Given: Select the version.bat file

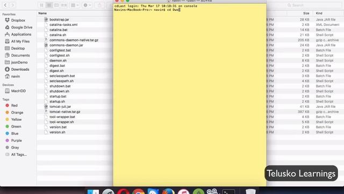Looking at the screenshot, I should (x=58, y=127).
